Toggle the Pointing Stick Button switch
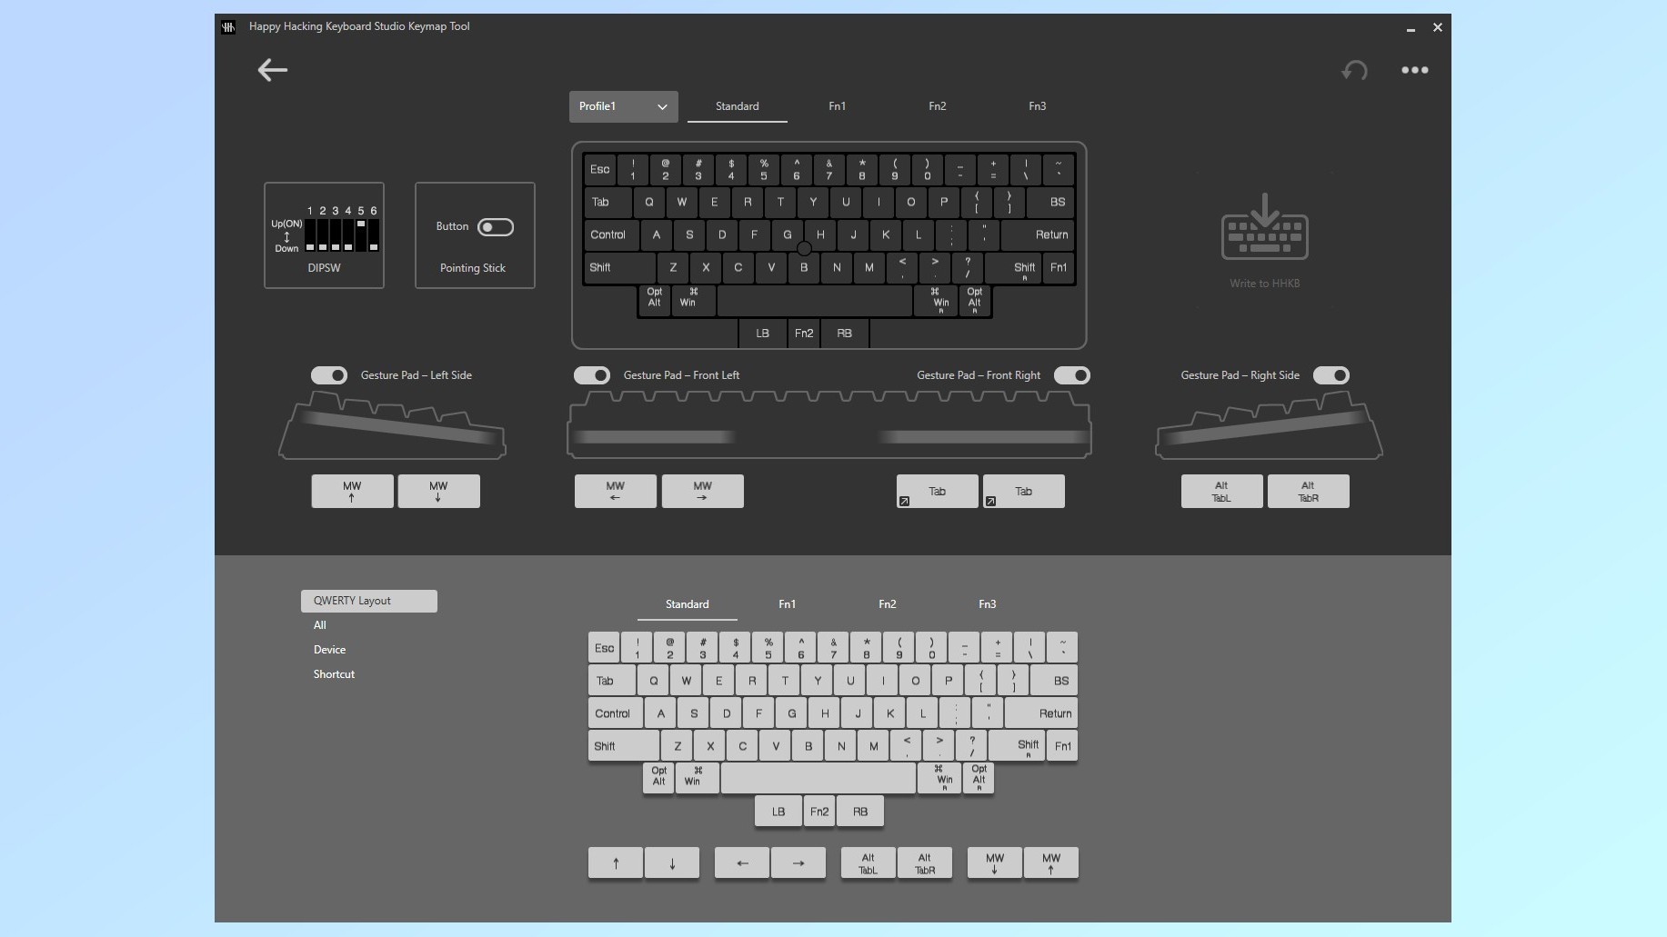This screenshot has width=1667, height=937. click(495, 227)
